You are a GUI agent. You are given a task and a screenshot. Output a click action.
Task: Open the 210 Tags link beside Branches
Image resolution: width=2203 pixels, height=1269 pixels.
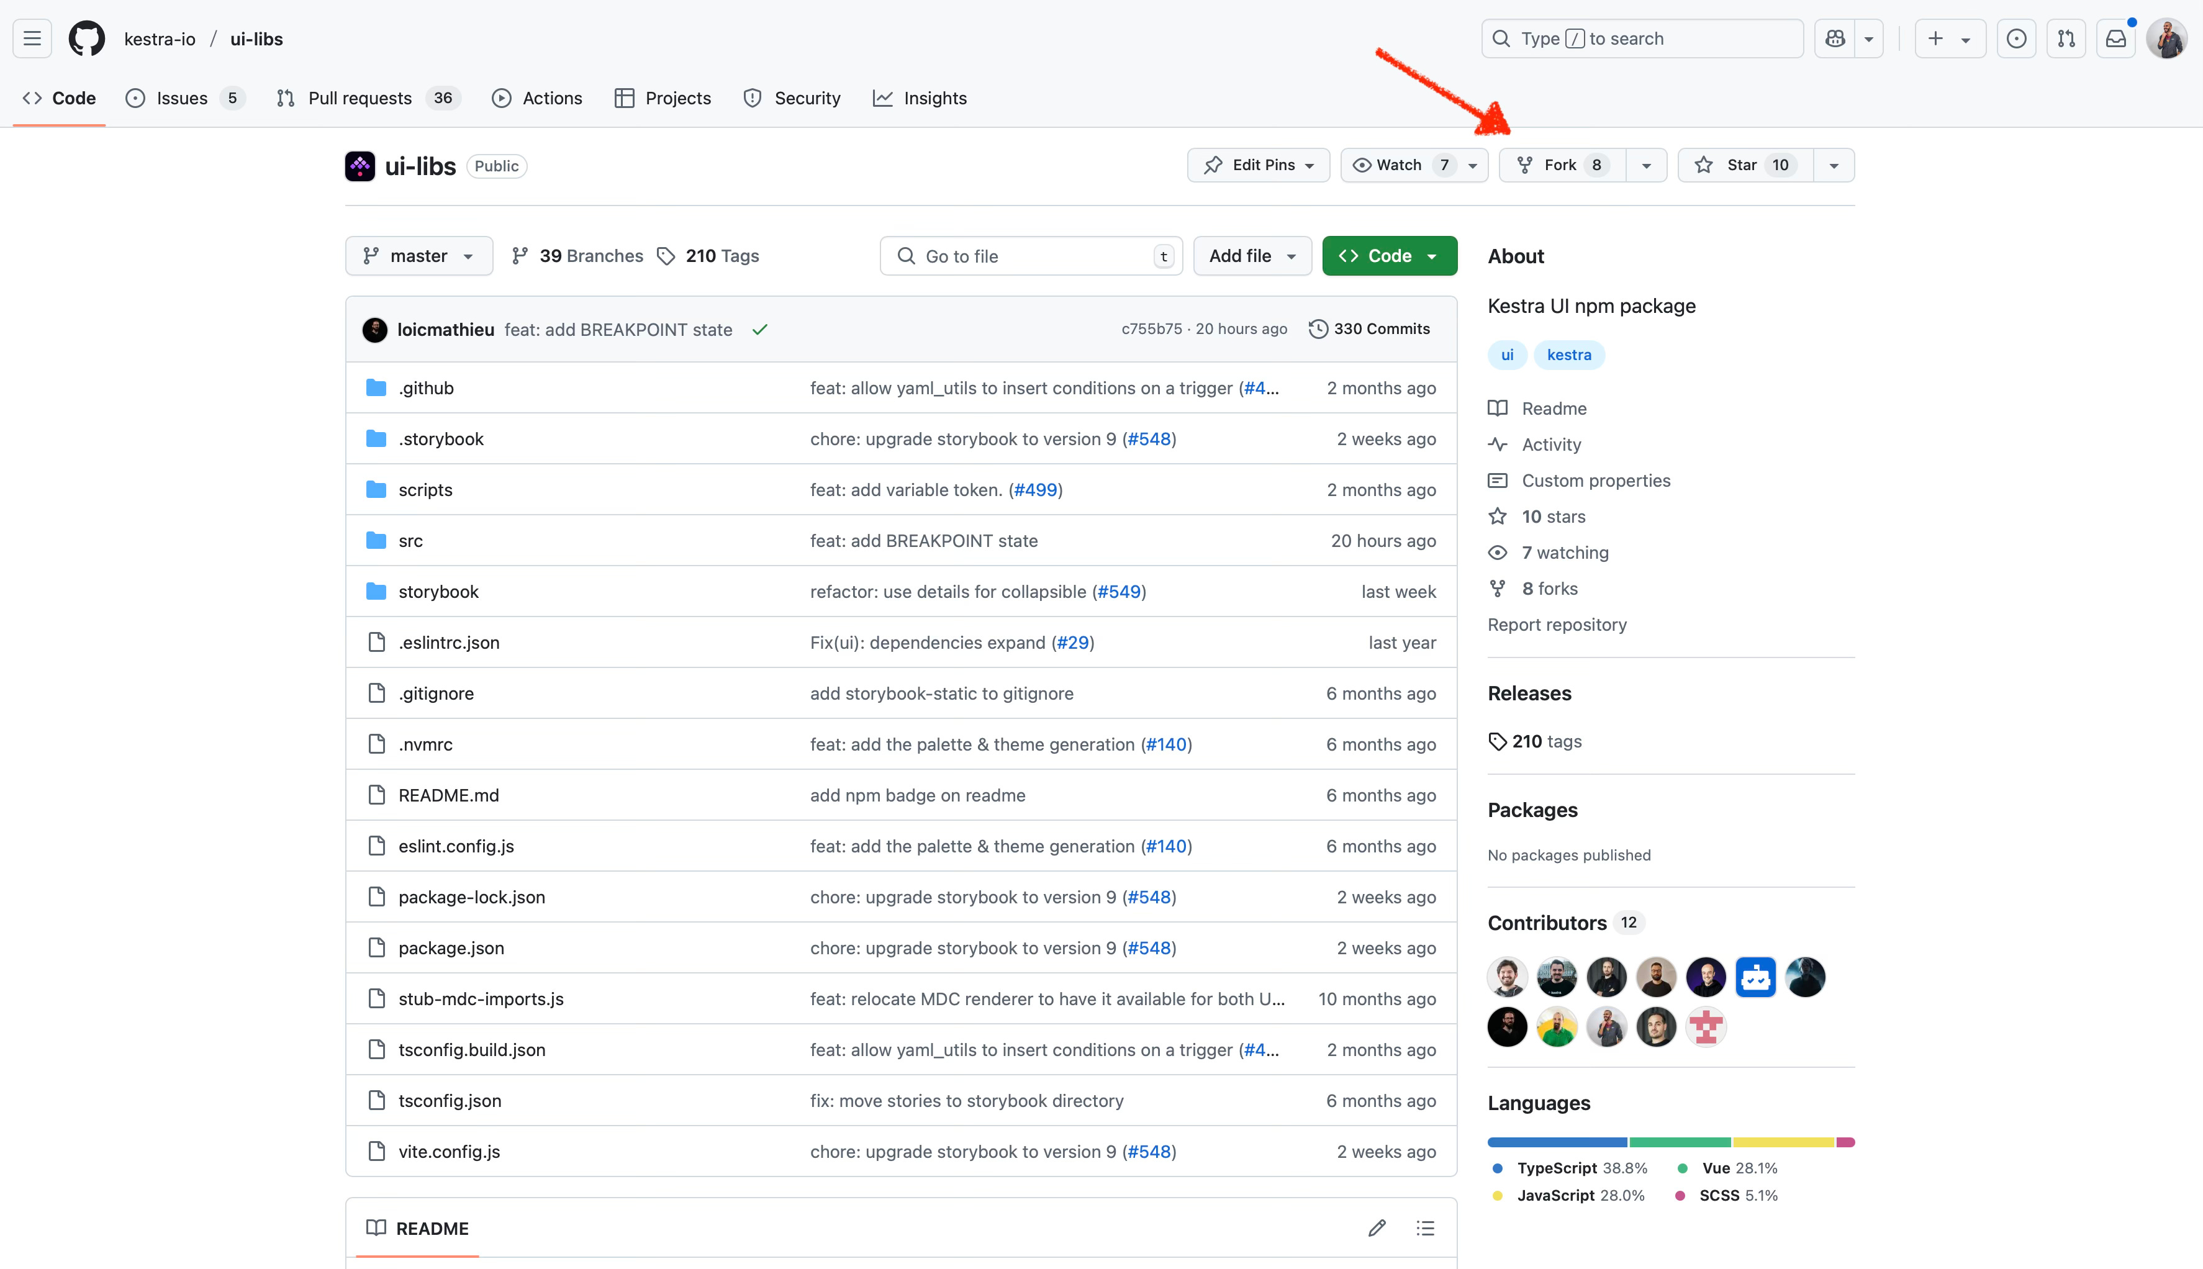pyautogui.click(x=708, y=255)
